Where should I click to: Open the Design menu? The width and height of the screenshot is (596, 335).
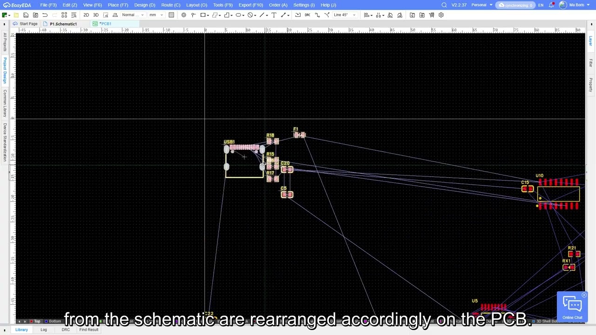tap(144, 5)
